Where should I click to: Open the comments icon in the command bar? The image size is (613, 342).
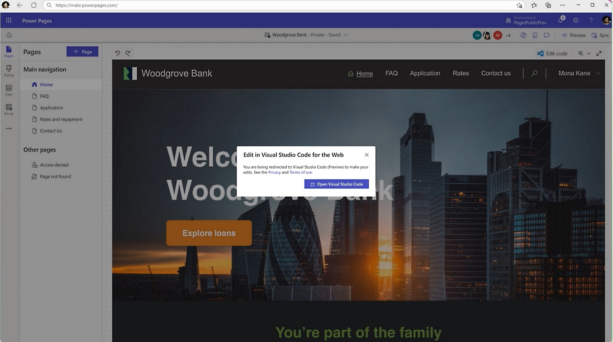point(547,35)
